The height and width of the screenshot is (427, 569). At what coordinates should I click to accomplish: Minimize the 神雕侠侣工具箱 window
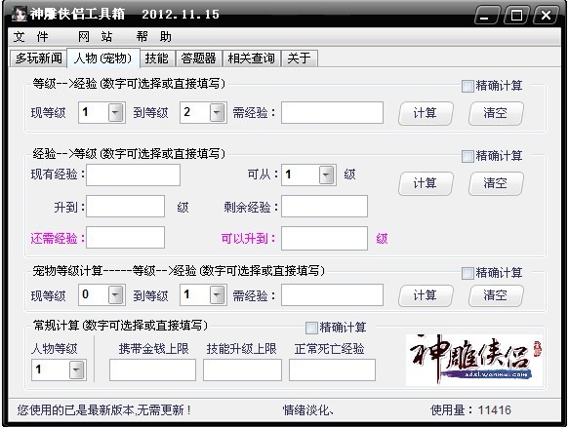[487, 16]
